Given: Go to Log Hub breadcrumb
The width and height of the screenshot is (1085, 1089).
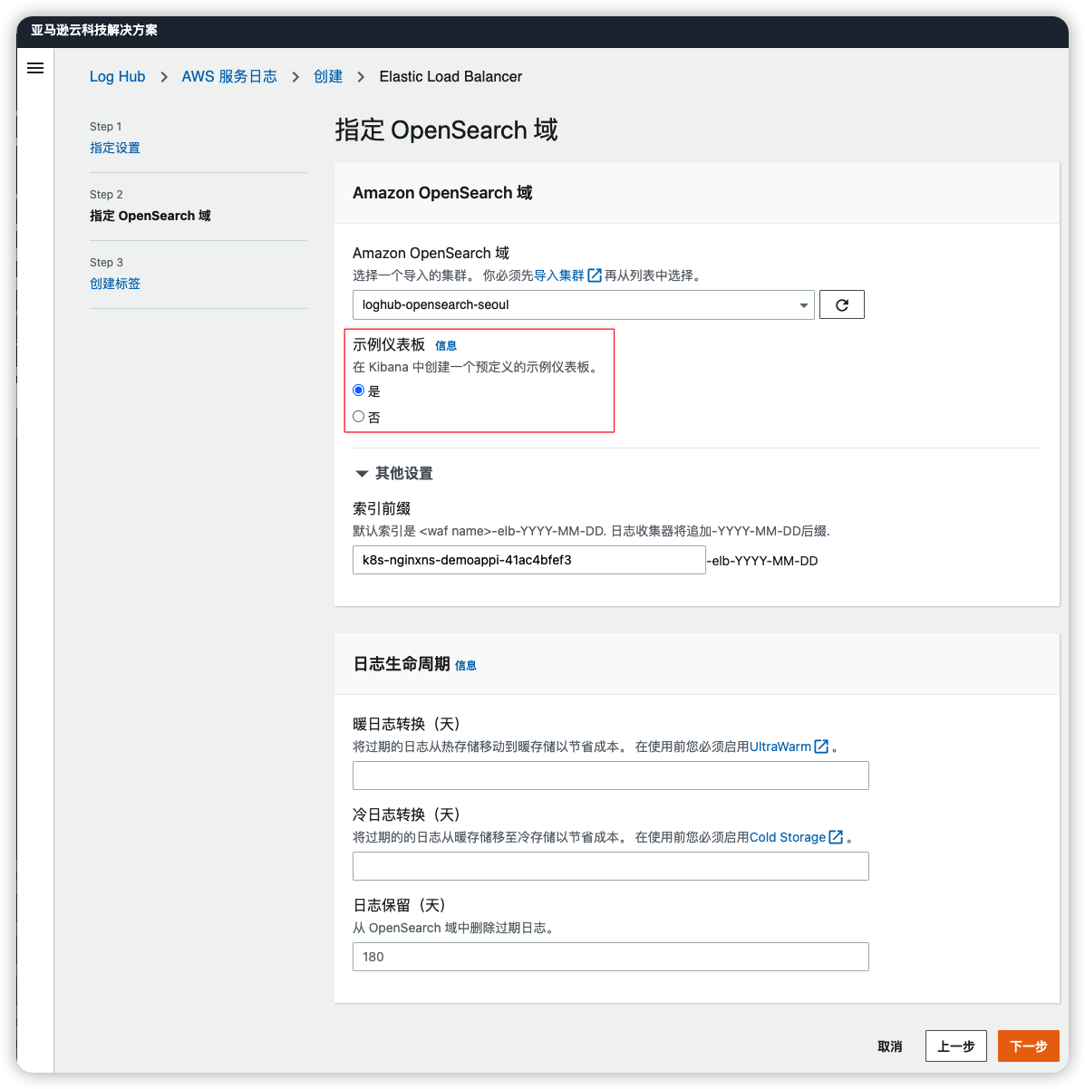Looking at the screenshot, I should pos(118,76).
